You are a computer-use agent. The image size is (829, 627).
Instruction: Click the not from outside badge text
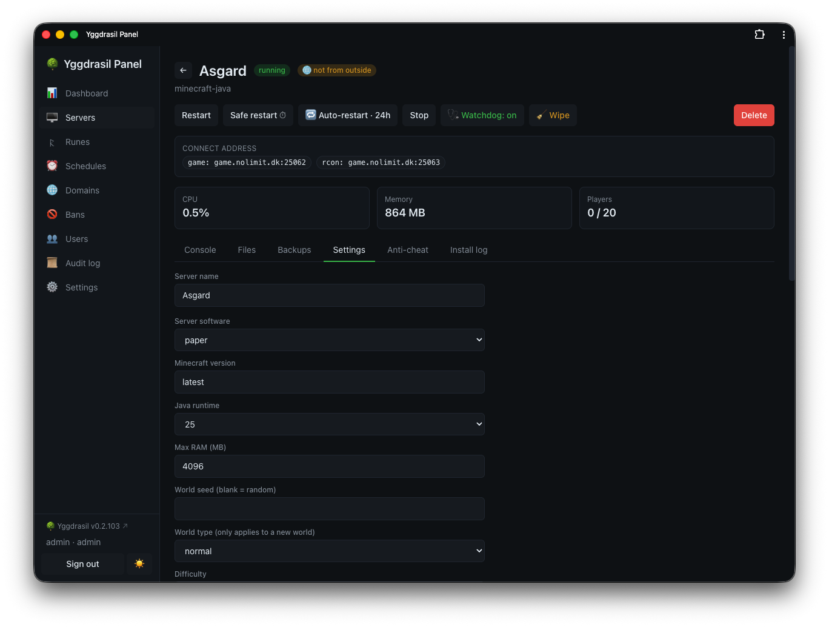342,70
